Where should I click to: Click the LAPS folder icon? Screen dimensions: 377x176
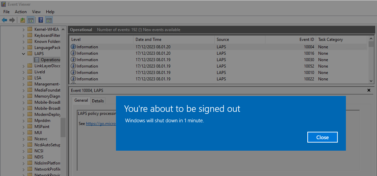(30, 54)
